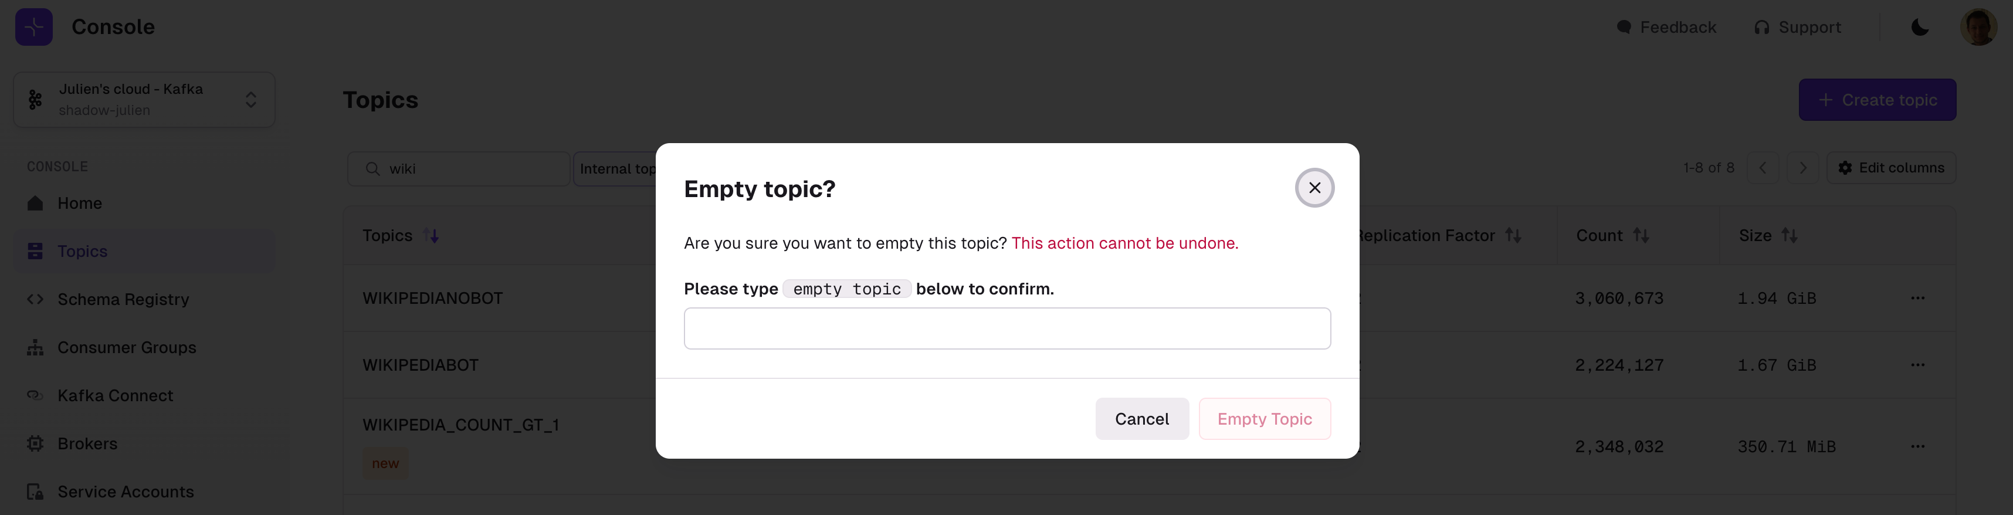2013x515 pixels.
Task: Click the Kafka Connect link icon
Action: point(35,395)
